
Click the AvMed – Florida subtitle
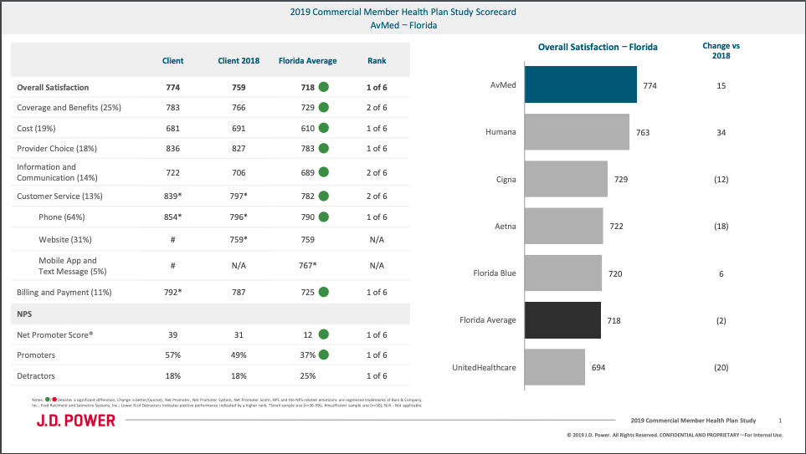click(403, 25)
